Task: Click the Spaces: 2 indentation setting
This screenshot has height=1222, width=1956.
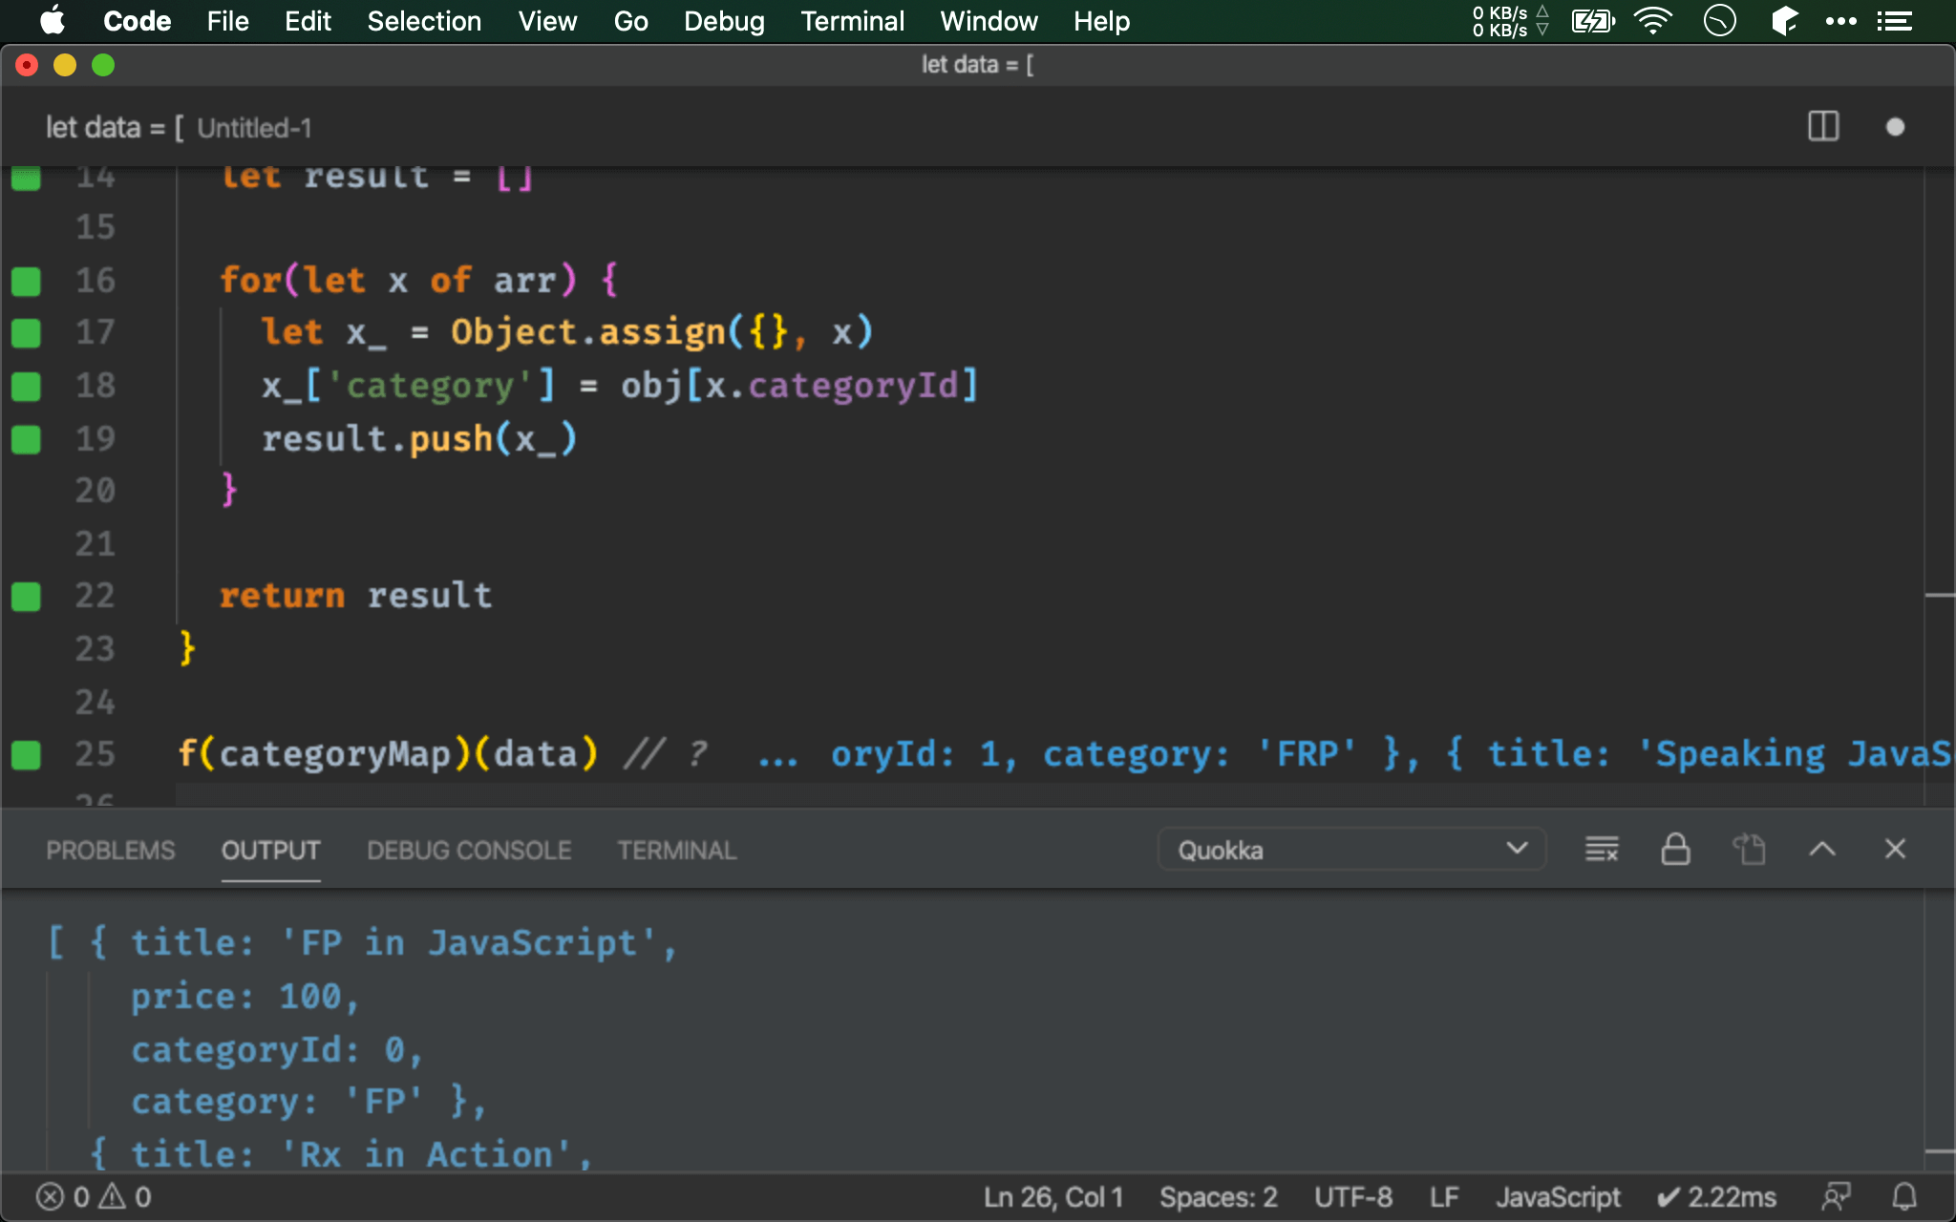Action: (1218, 1196)
